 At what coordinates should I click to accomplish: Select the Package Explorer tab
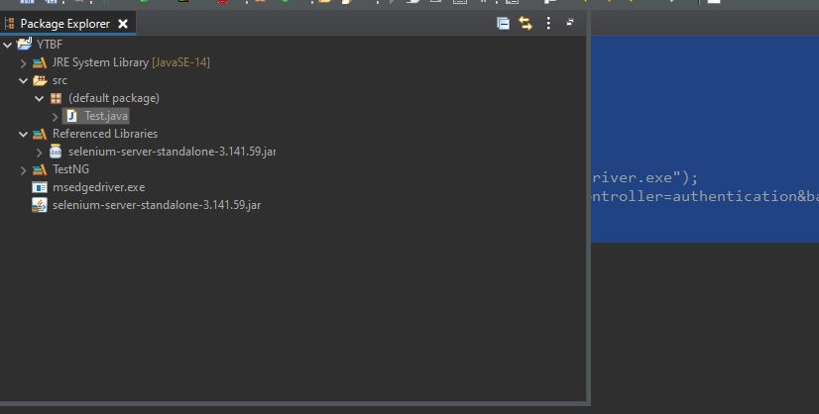click(x=65, y=24)
